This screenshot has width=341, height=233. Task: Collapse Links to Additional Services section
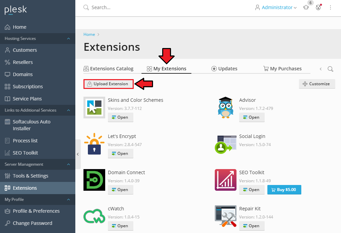click(x=38, y=110)
